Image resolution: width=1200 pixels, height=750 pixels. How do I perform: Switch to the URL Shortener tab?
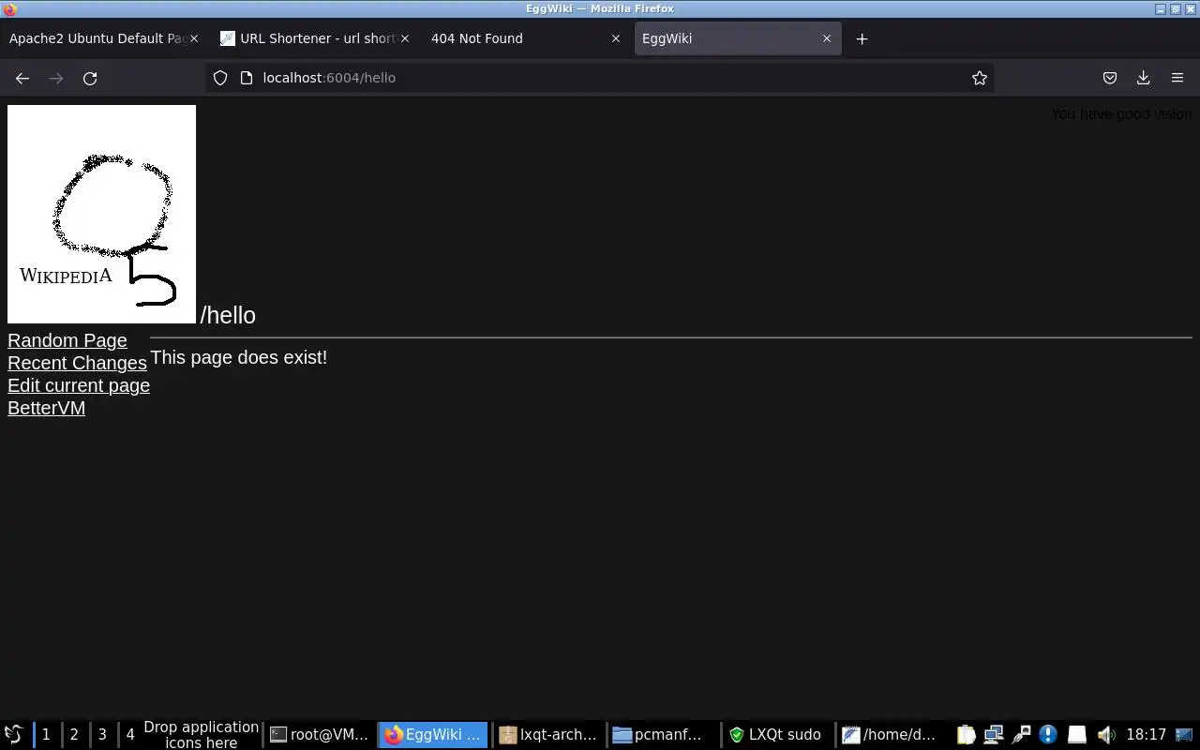coord(314,38)
